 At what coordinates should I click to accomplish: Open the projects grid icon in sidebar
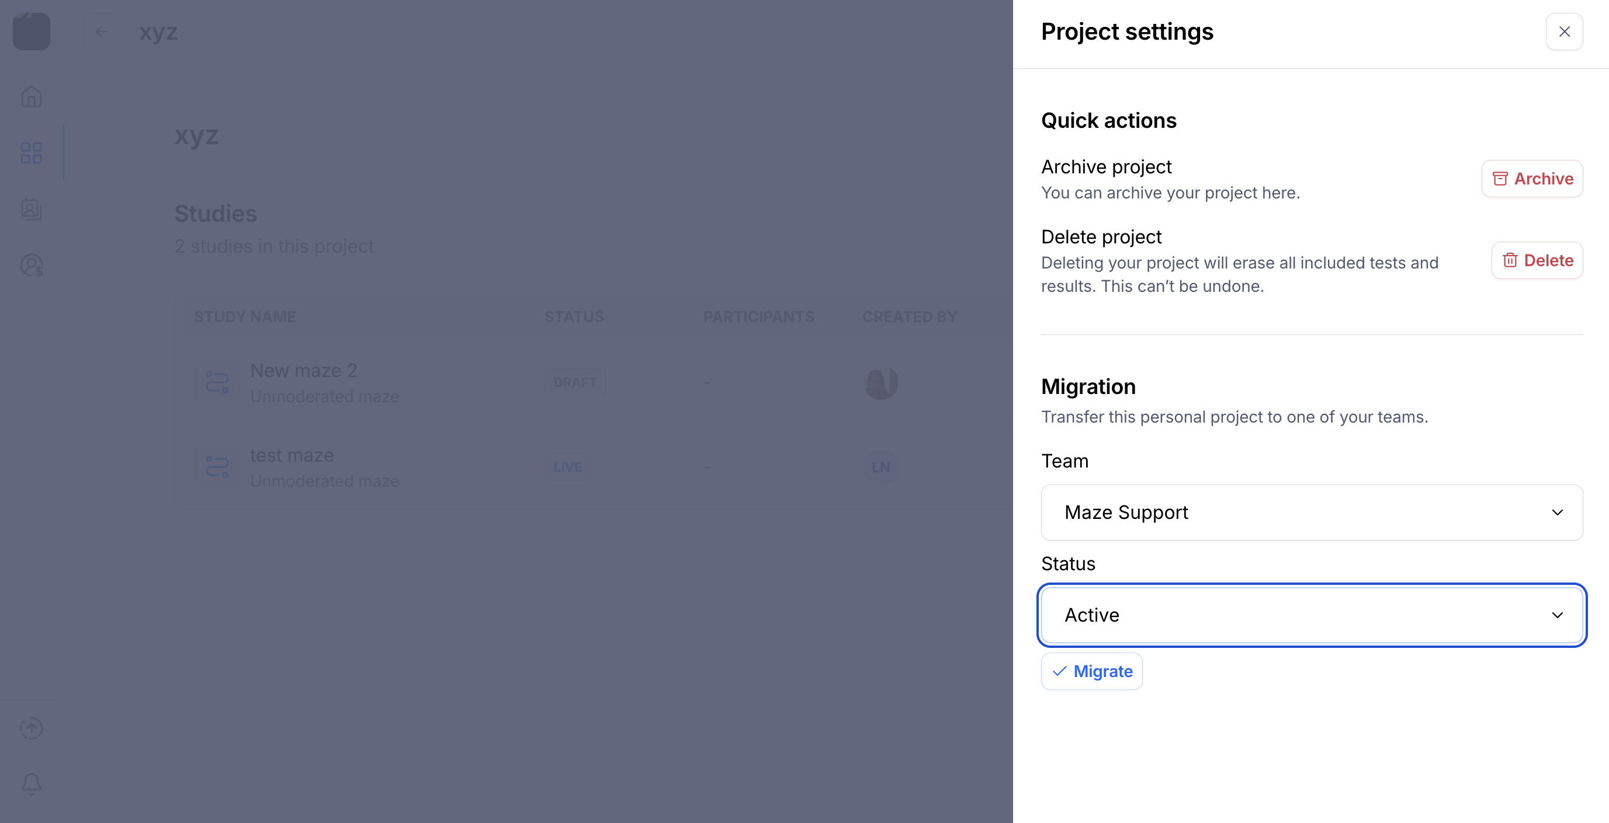point(31,153)
